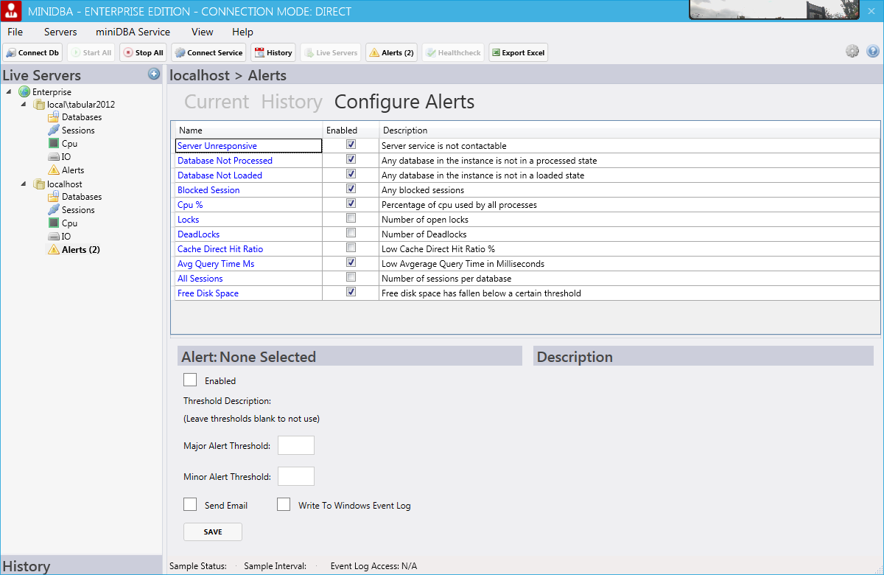Image resolution: width=884 pixels, height=575 pixels.
Task: Select the Database Not Processed alert link
Action: (x=225, y=161)
